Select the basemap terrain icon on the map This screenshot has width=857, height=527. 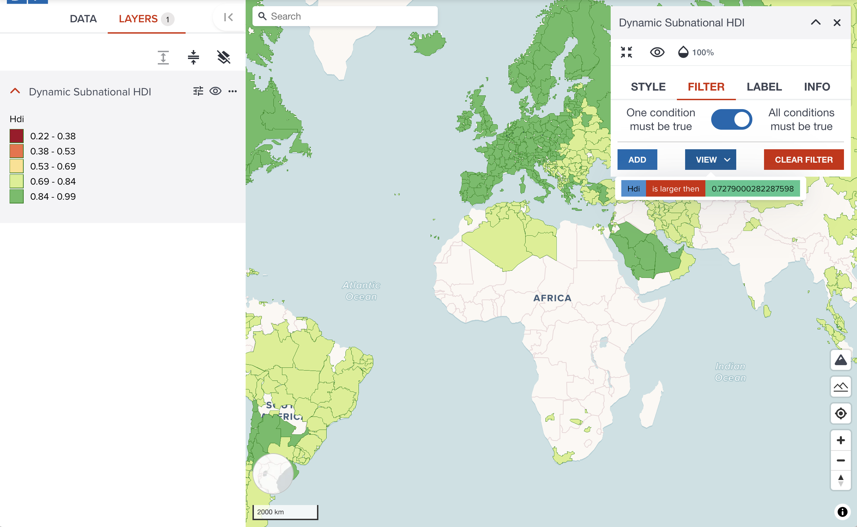point(841,360)
